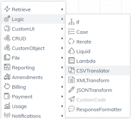Viewport: 131px width, 119px height.
Task: Expand the CRUD submenu arrow
Action: point(62,38)
